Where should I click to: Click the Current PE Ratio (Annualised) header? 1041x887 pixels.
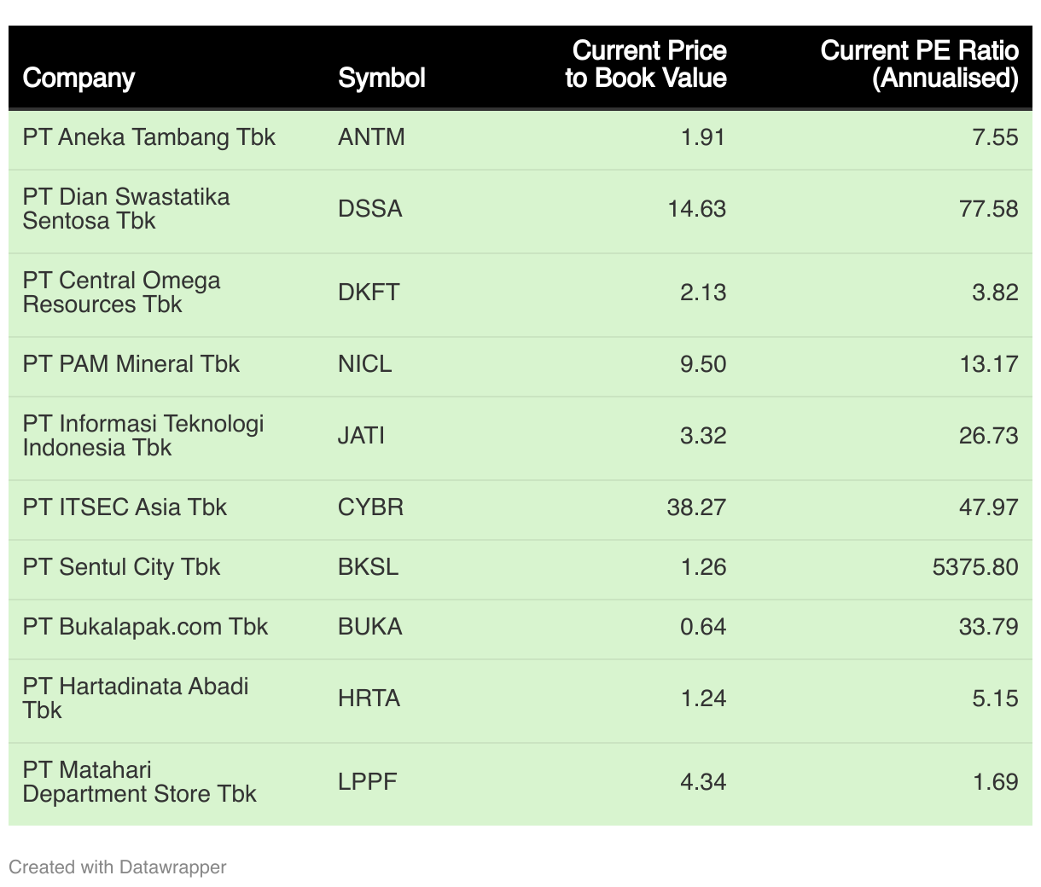pos(919,65)
